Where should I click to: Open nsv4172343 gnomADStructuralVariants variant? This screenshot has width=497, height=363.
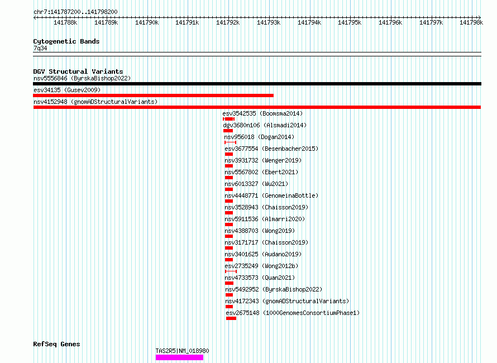pos(287,301)
